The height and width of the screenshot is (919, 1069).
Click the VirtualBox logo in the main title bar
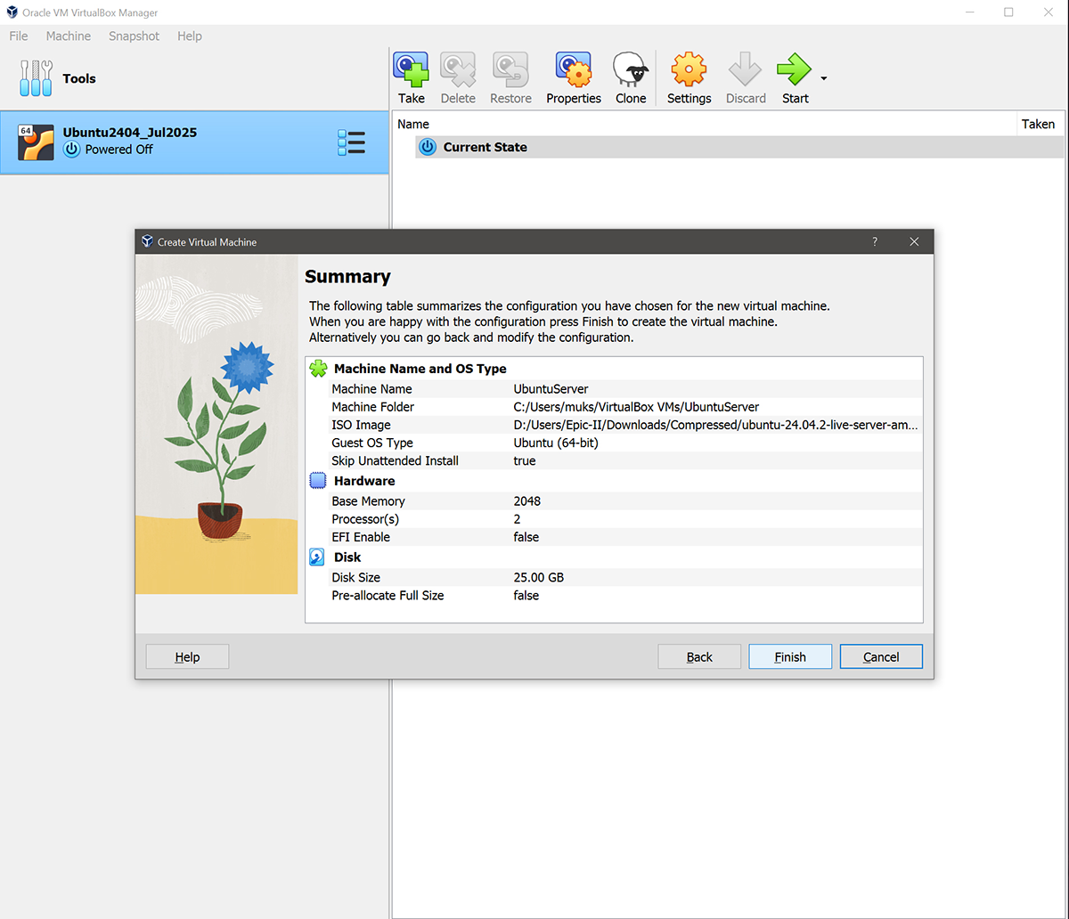click(x=12, y=12)
